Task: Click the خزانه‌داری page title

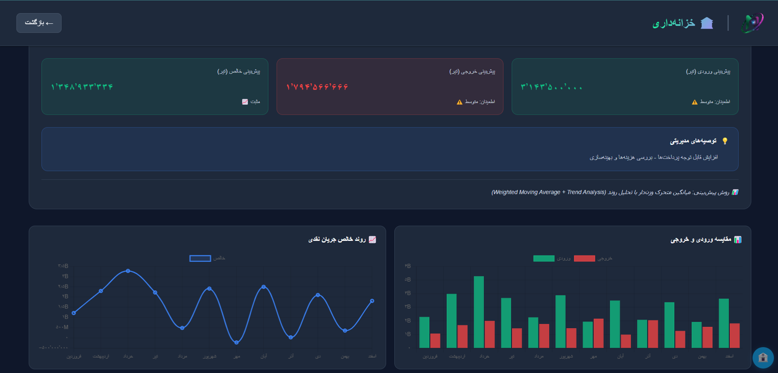Action: [x=674, y=23]
